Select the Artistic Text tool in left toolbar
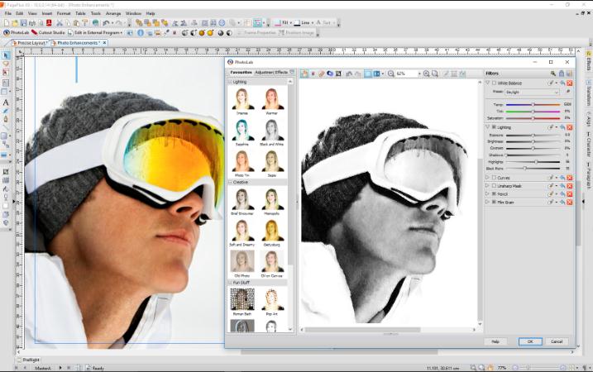 coord(6,103)
